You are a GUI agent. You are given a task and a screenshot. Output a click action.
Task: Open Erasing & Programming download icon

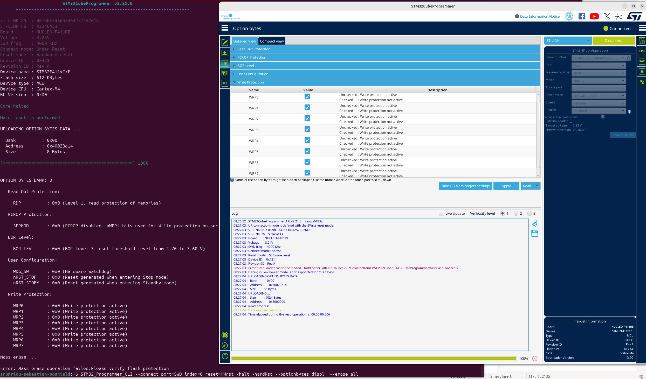[x=225, y=53]
